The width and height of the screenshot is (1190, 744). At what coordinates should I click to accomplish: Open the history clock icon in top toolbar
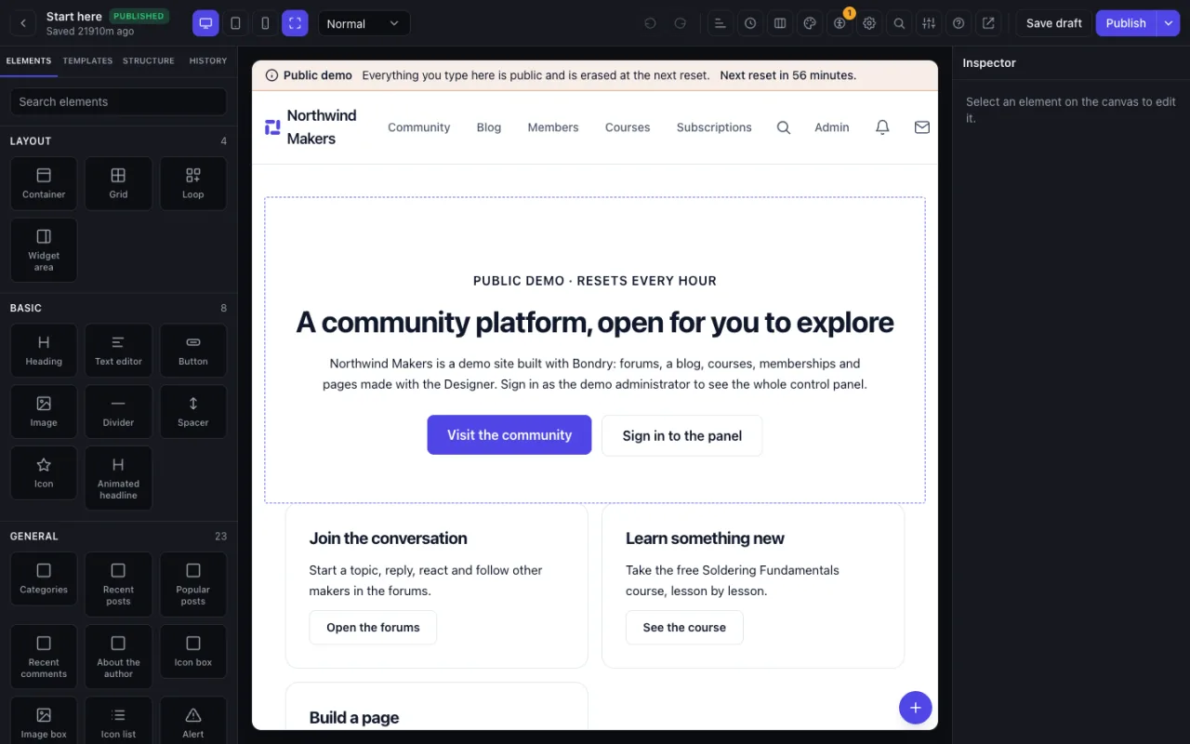[750, 23]
